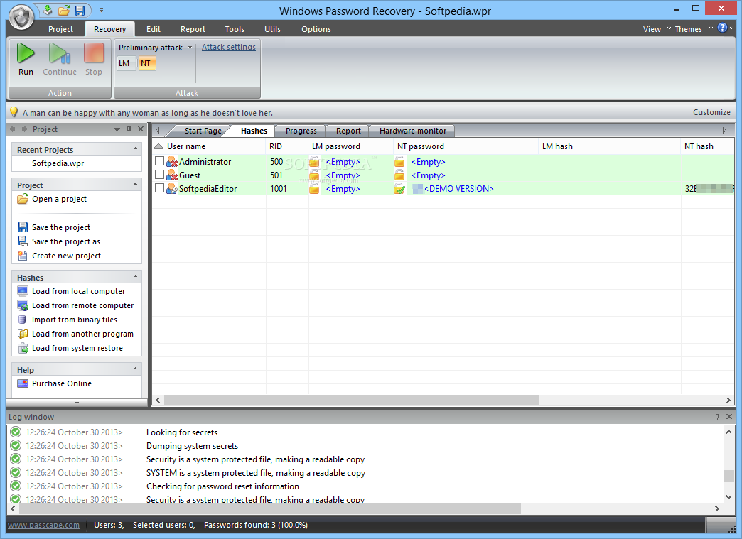Open the Project ribbon tab
This screenshot has width=742, height=539.
(60, 29)
